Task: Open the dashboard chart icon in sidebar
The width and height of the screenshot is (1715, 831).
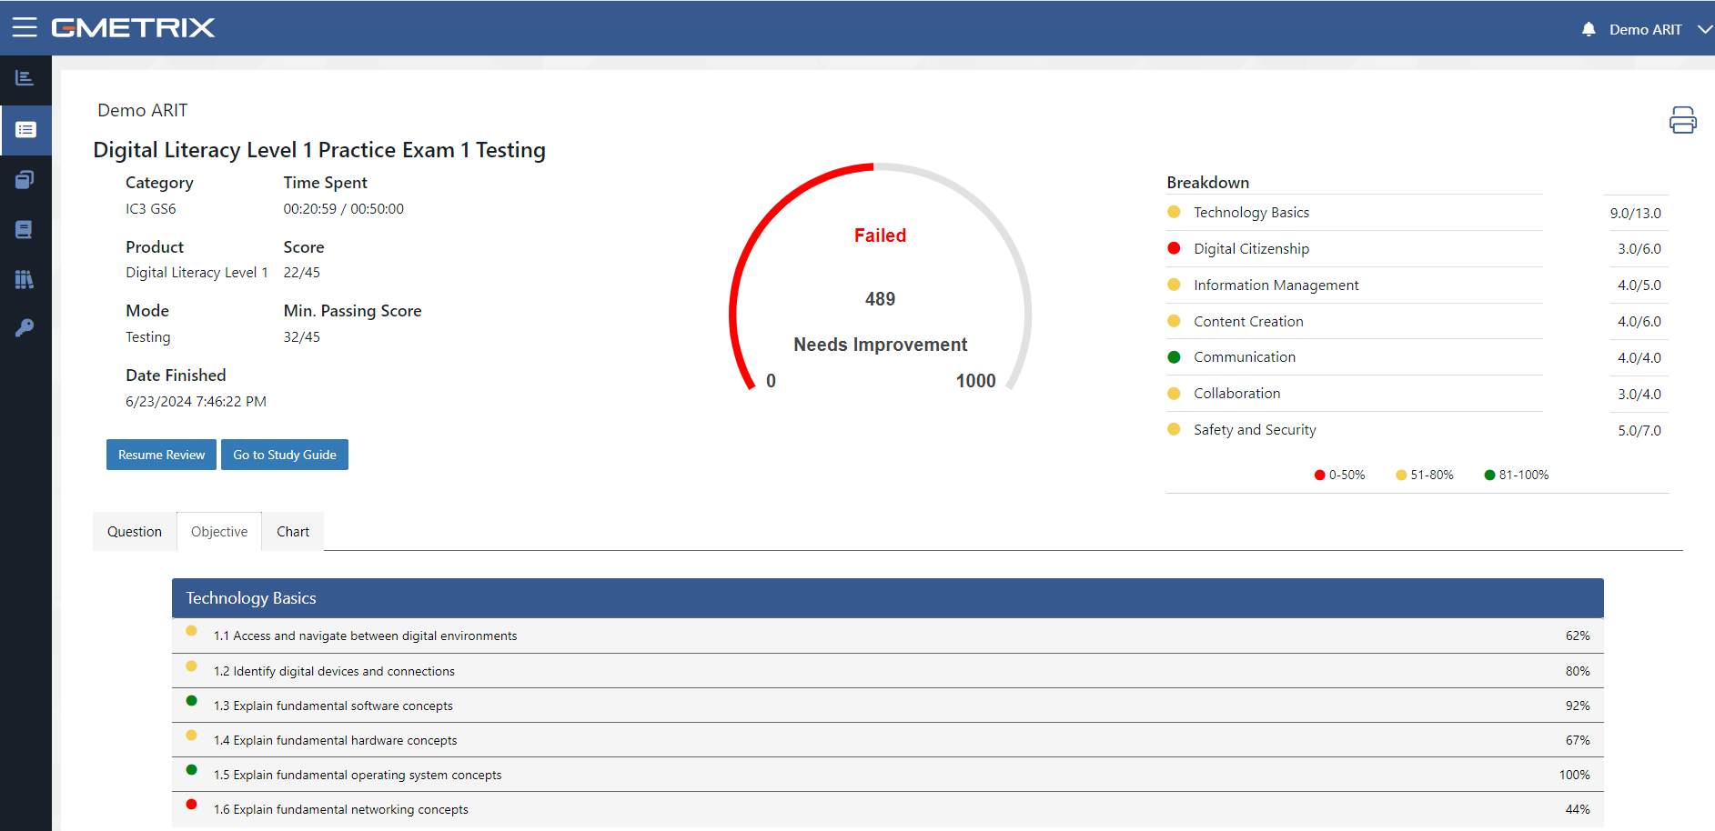Action: click(x=25, y=78)
